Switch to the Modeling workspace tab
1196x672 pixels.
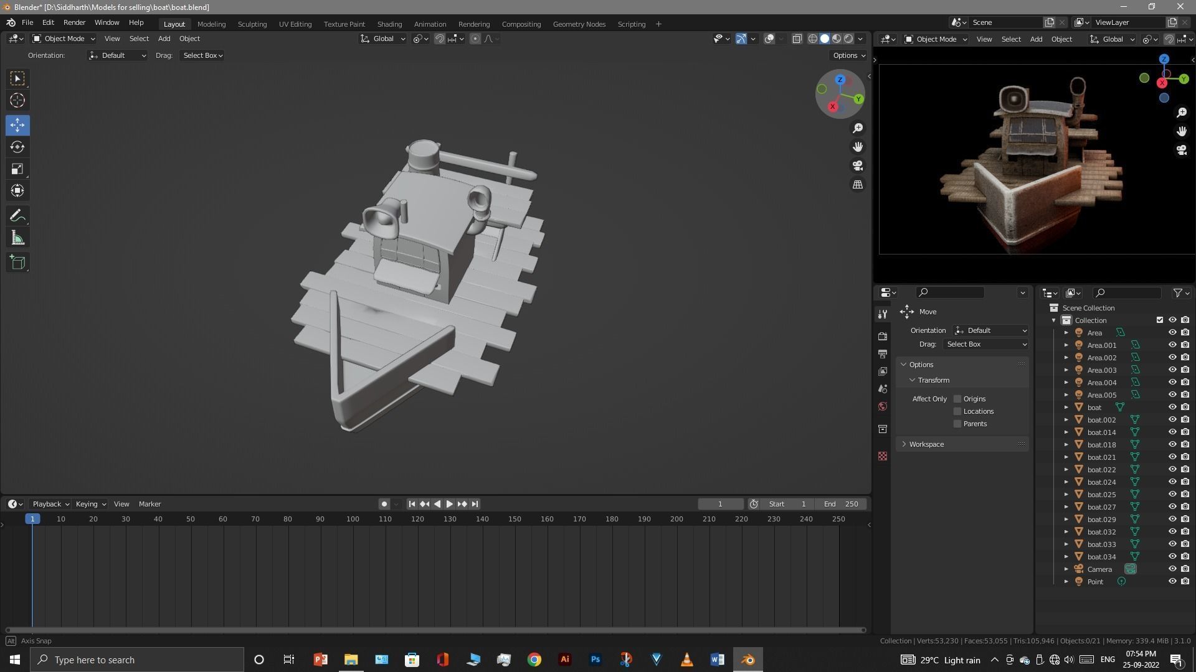click(211, 24)
